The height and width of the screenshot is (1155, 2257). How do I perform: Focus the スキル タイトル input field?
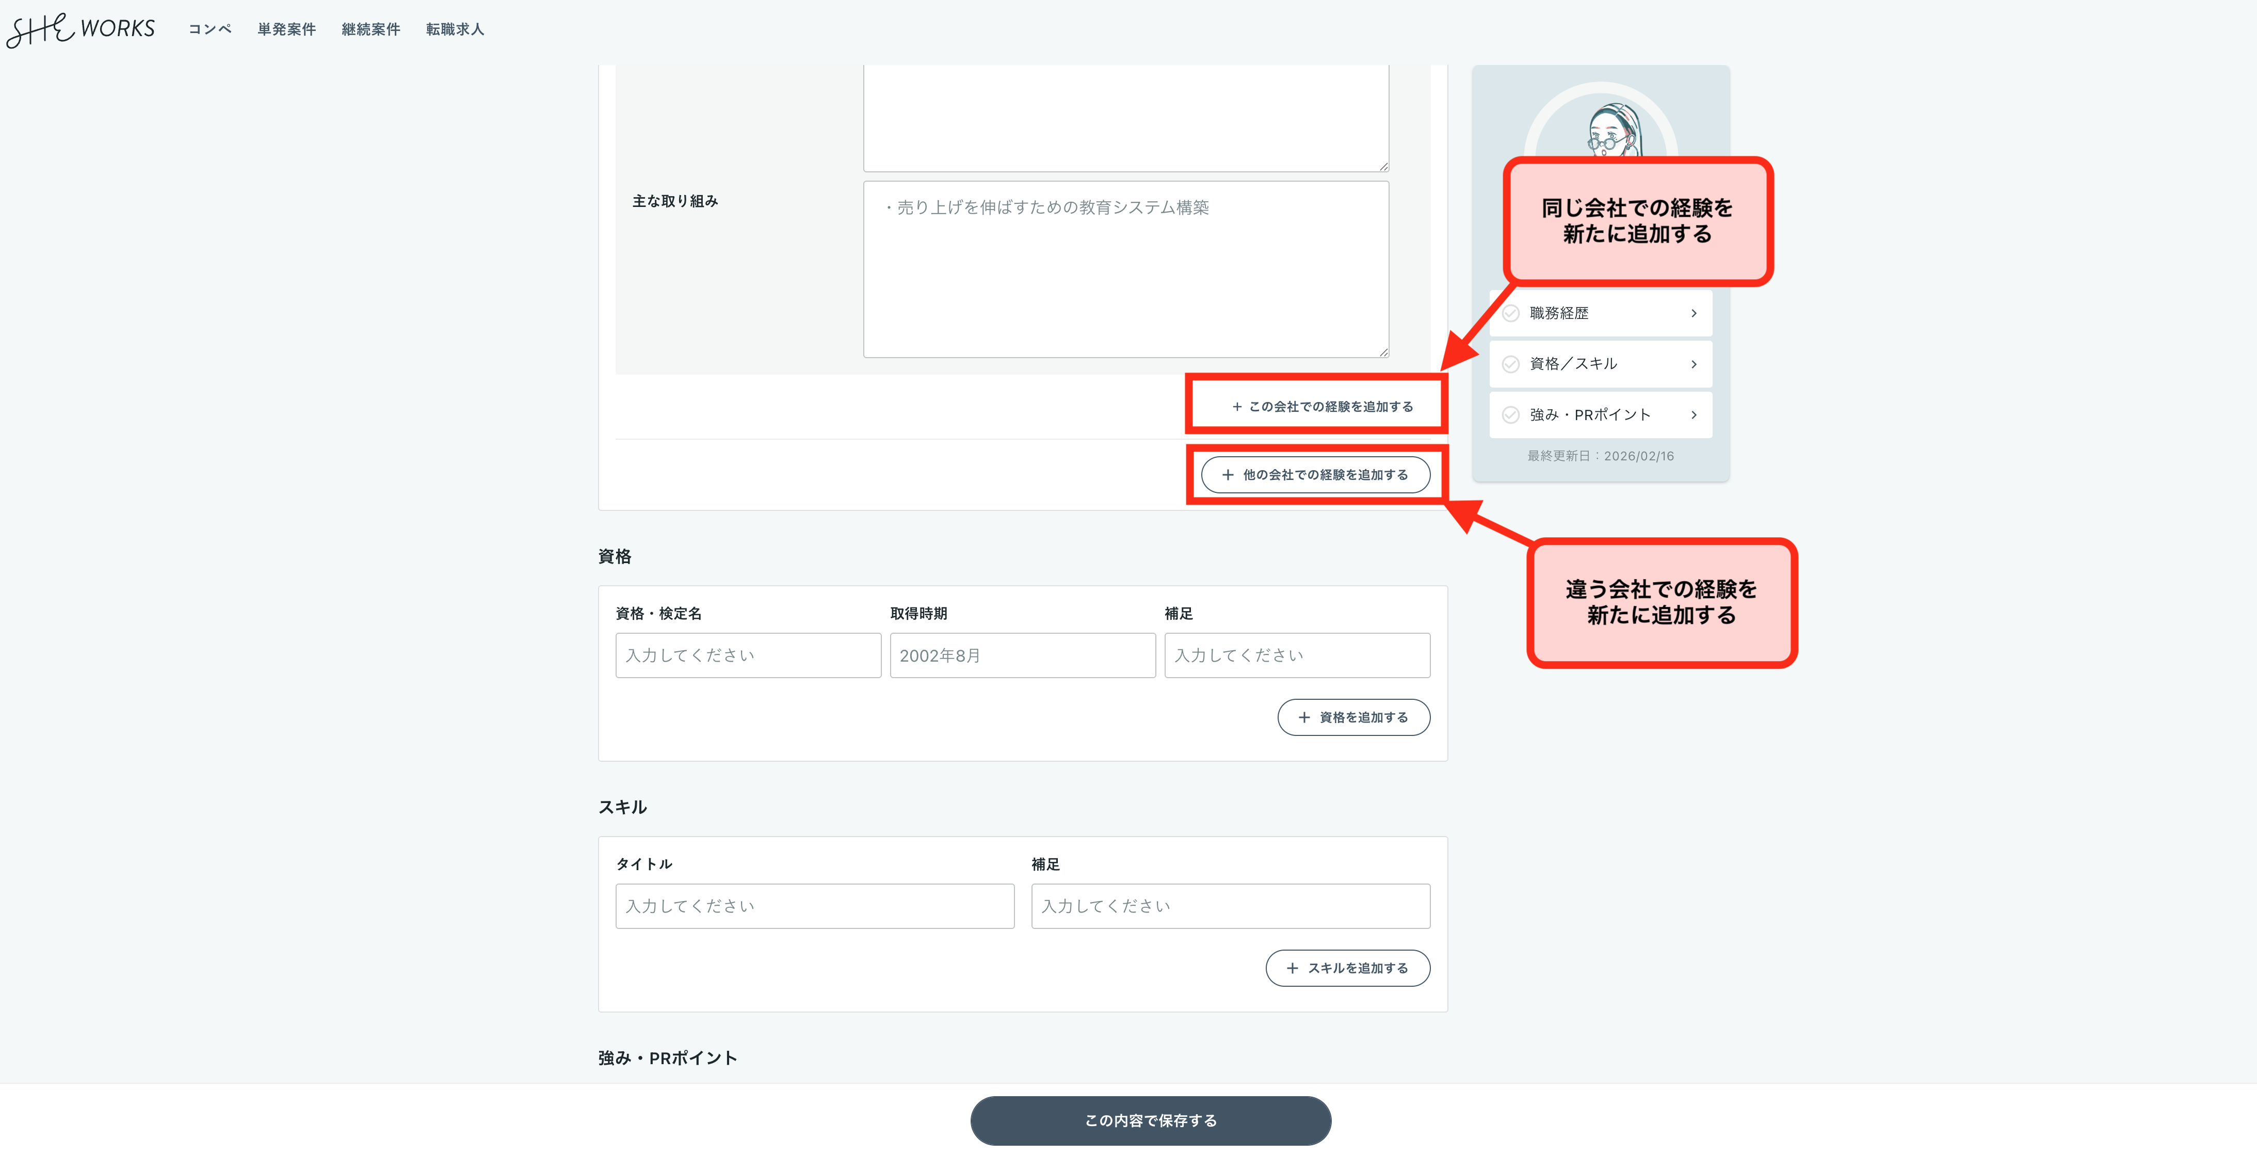point(814,906)
